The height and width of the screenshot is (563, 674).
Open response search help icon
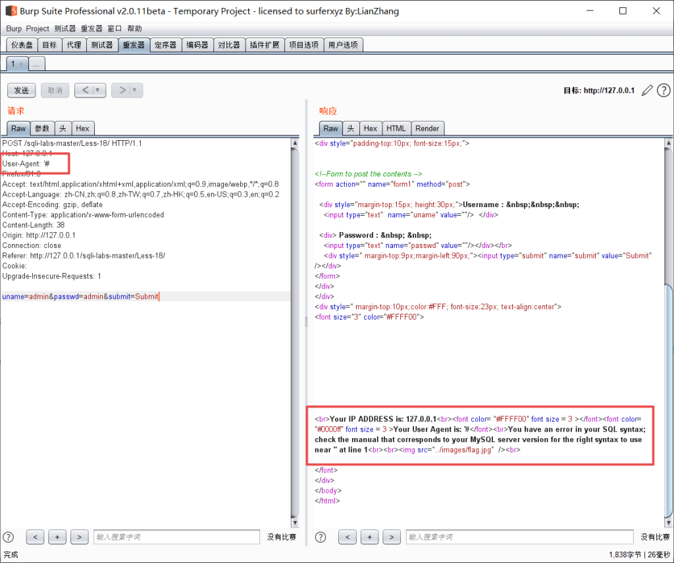(321, 537)
